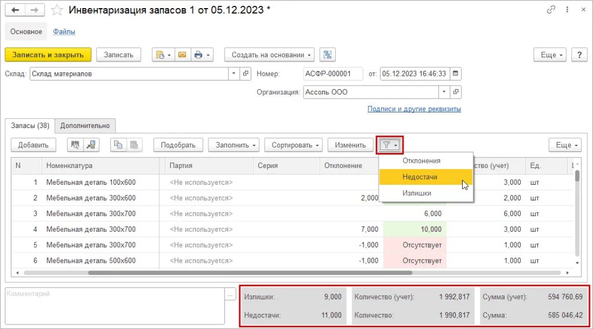593x329 pixels.
Task: Open the Склад field's linked item icon
Action: pyautogui.click(x=246, y=74)
